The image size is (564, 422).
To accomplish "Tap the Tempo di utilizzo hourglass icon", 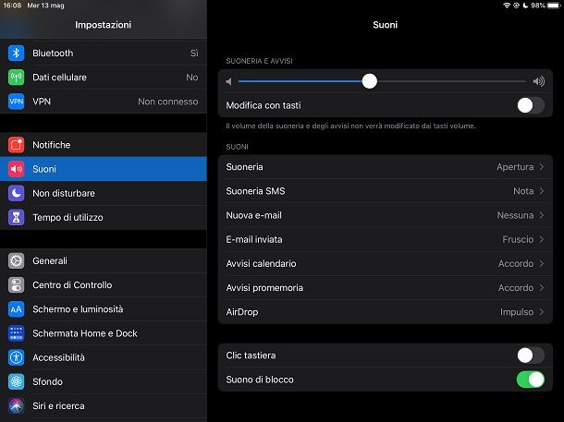I will point(17,217).
